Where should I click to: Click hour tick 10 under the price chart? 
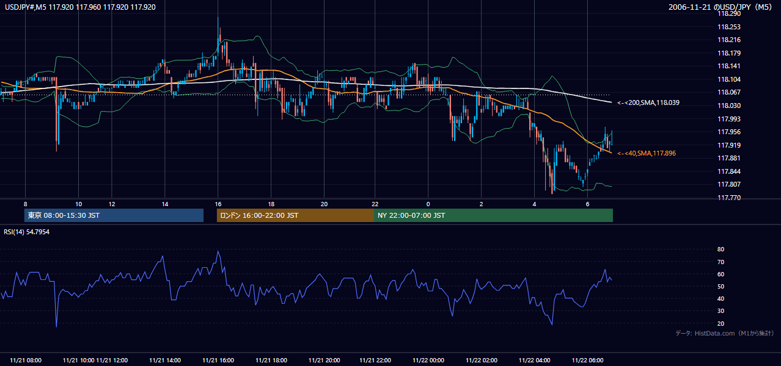pos(79,204)
